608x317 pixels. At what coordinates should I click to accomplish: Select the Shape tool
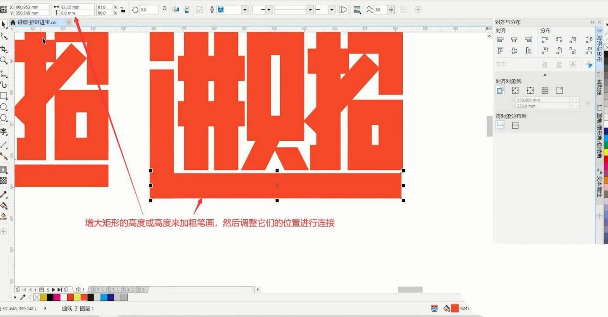(4, 36)
